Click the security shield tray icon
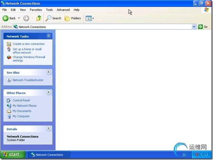Image resolution: width=213 pixels, height=160 pixels. pyautogui.click(x=197, y=155)
